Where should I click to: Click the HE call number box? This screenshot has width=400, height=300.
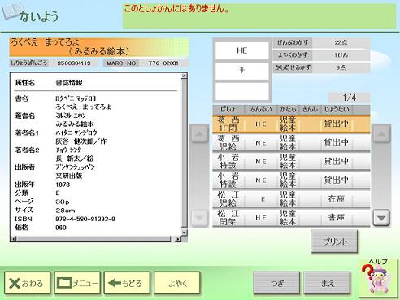point(241,50)
